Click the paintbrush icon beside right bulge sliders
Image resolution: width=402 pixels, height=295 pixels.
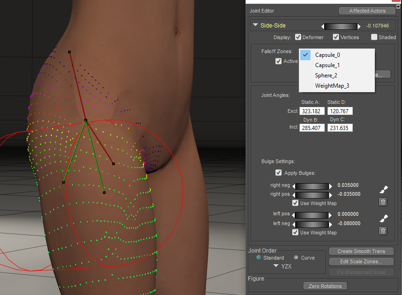[383, 189]
